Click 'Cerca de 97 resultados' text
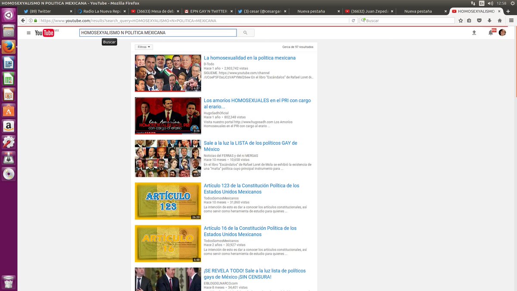Viewport: 517px width, 291px height. [298, 47]
